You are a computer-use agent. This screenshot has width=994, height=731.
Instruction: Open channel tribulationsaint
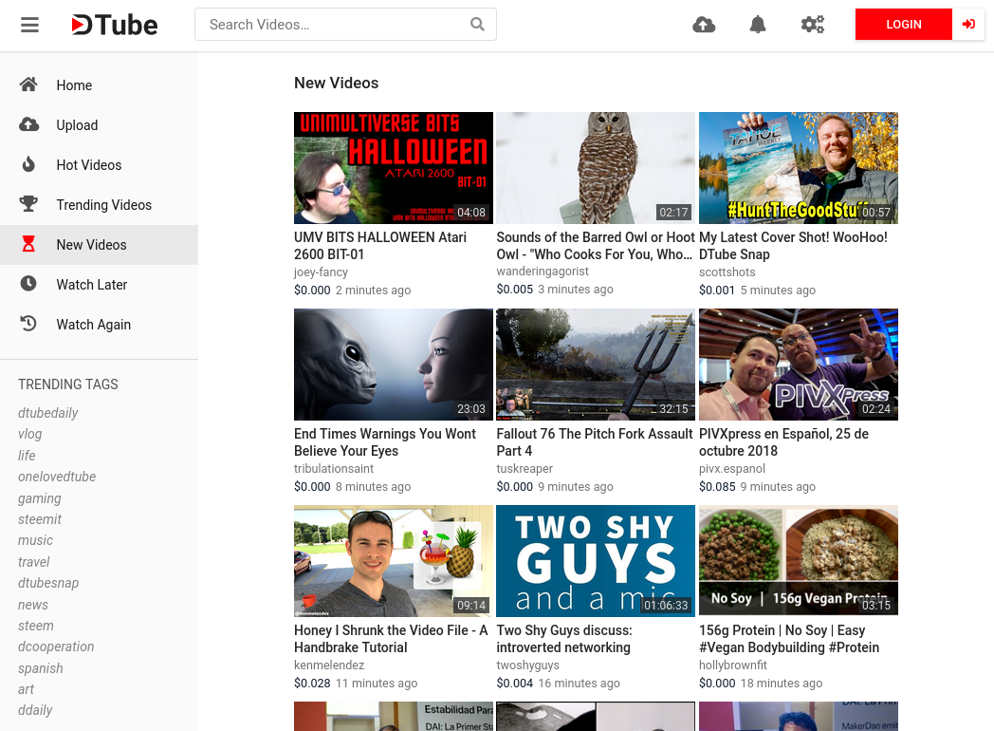(x=334, y=468)
